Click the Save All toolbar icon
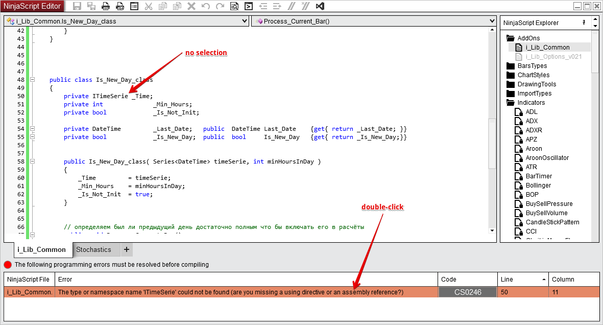Viewport: 603px width, 325px height. click(91, 6)
